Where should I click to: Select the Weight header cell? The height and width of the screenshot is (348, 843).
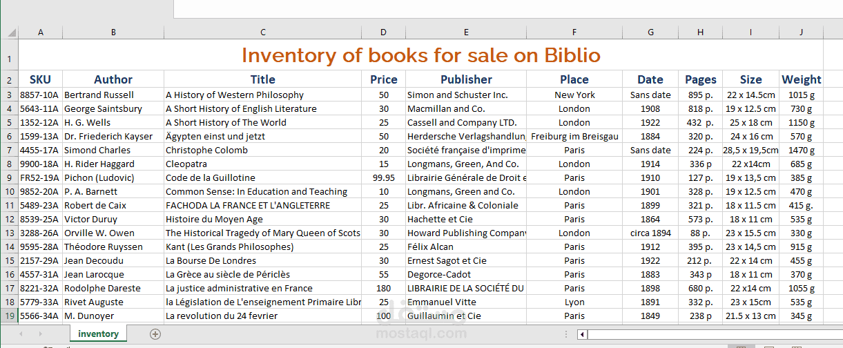coord(801,79)
